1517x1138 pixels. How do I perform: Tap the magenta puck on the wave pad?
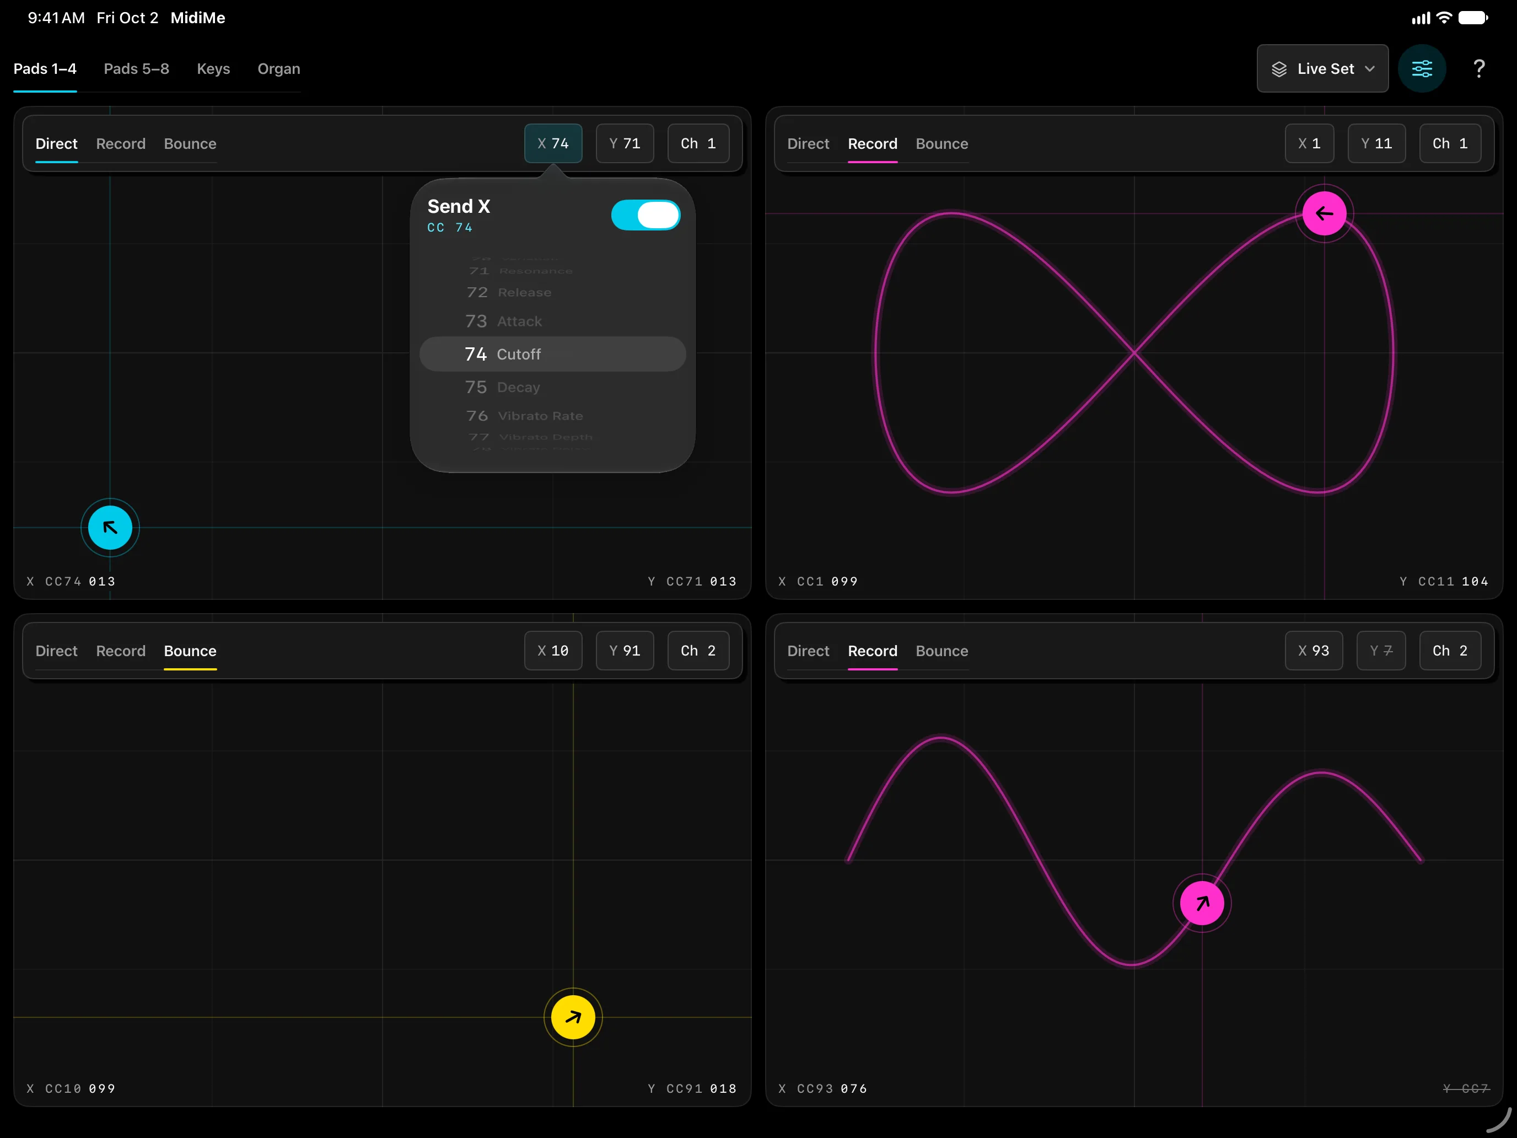tap(1202, 904)
